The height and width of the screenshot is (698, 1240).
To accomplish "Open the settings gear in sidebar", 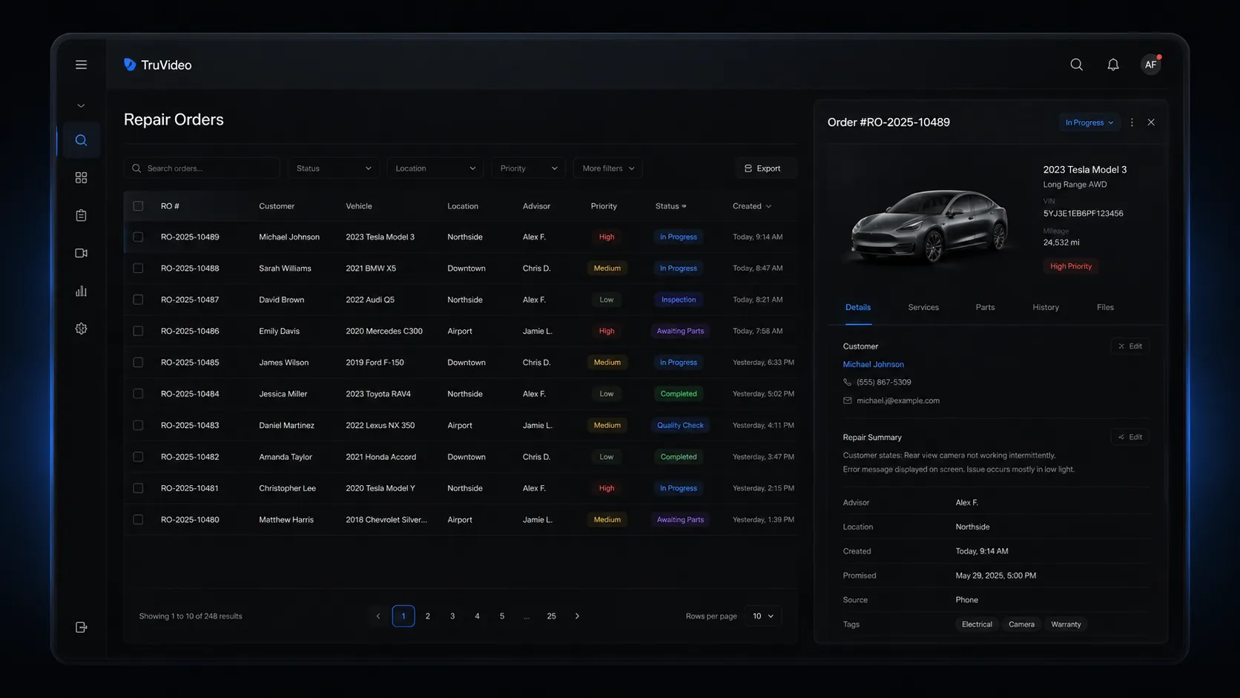I will 81,329.
